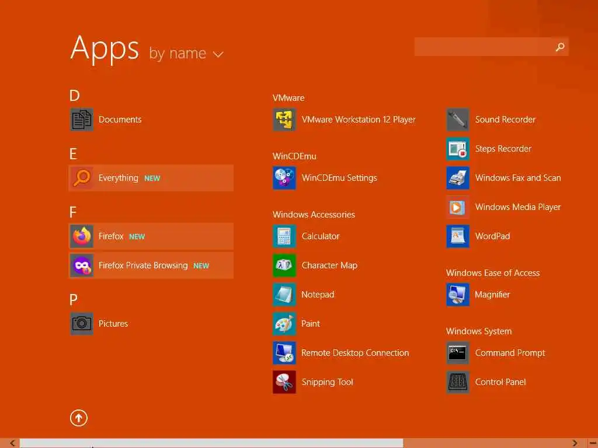Open the Calculator icon
598x448 pixels.
click(x=284, y=236)
